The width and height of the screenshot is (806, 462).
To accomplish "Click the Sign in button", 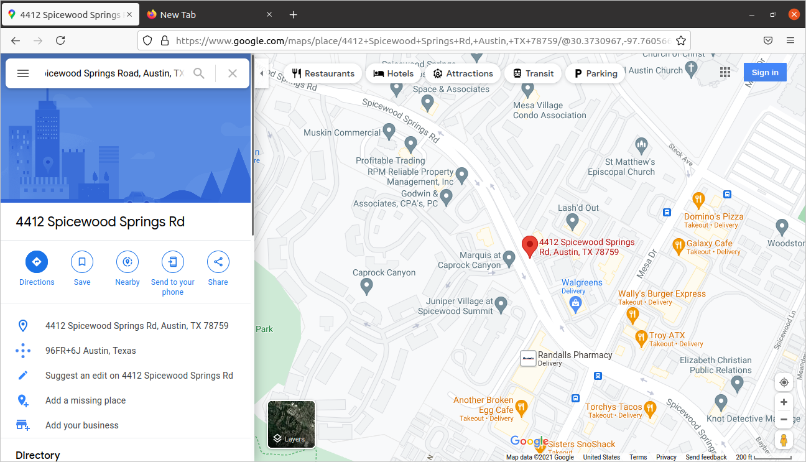I will click(x=765, y=73).
